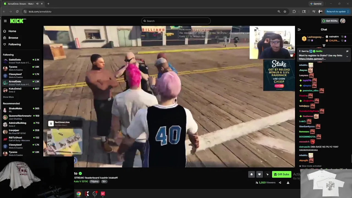Image resolution: width=352 pixels, height=198 pixels.
Task: Open Queenofdarknesstv recommended channel
Action: click(x=21, y=117)
